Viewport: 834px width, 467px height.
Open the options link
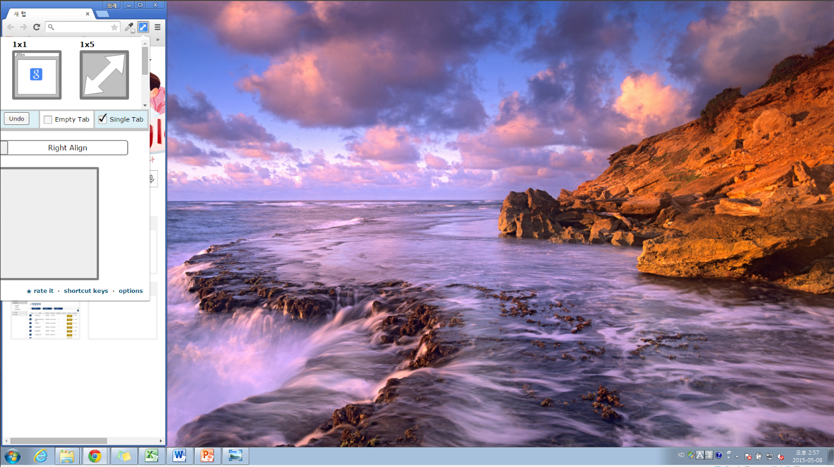tap(131, 291)
